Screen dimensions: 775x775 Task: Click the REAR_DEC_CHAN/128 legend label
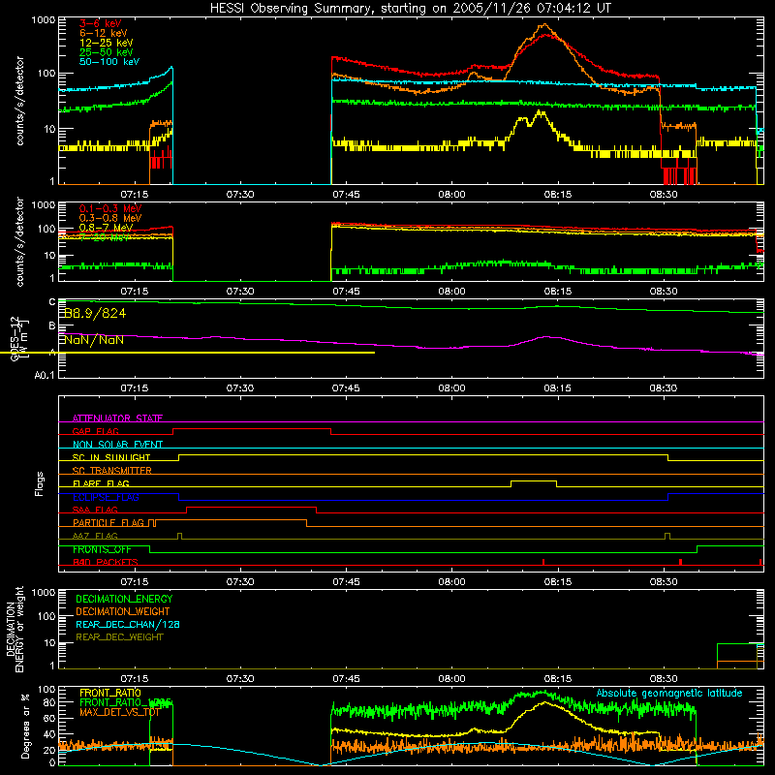pos(128,624)
